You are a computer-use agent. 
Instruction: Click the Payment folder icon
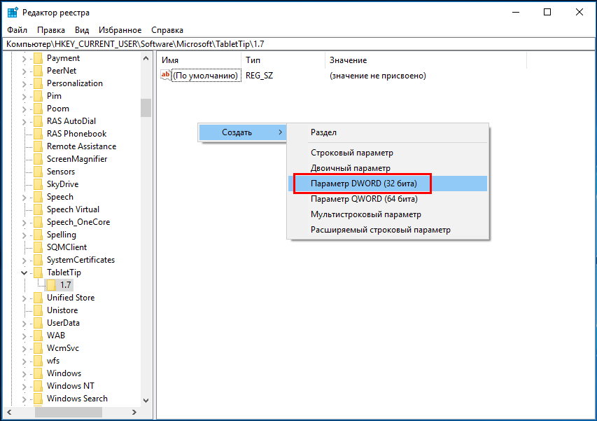(x=38, y=58)
